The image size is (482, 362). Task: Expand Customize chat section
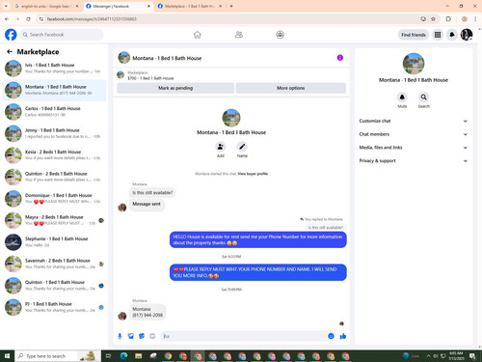(x=413, y=121)
